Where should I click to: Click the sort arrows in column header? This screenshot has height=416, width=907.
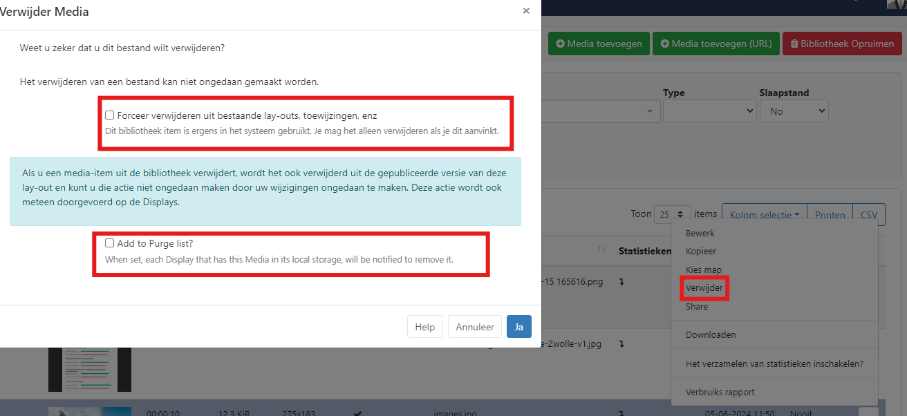pos(601,249)
